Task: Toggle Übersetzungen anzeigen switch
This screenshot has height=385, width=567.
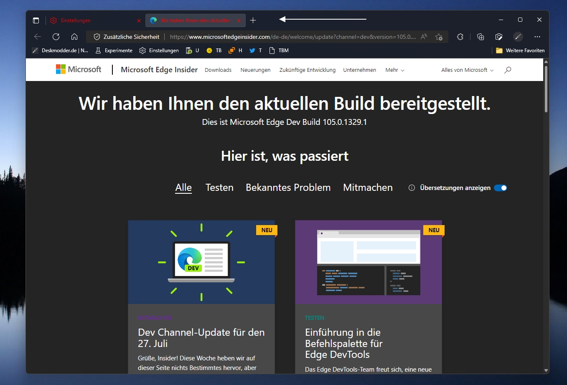Action: pos(501,188)
